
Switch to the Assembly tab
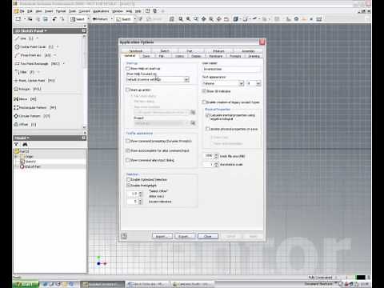(248, 51)
